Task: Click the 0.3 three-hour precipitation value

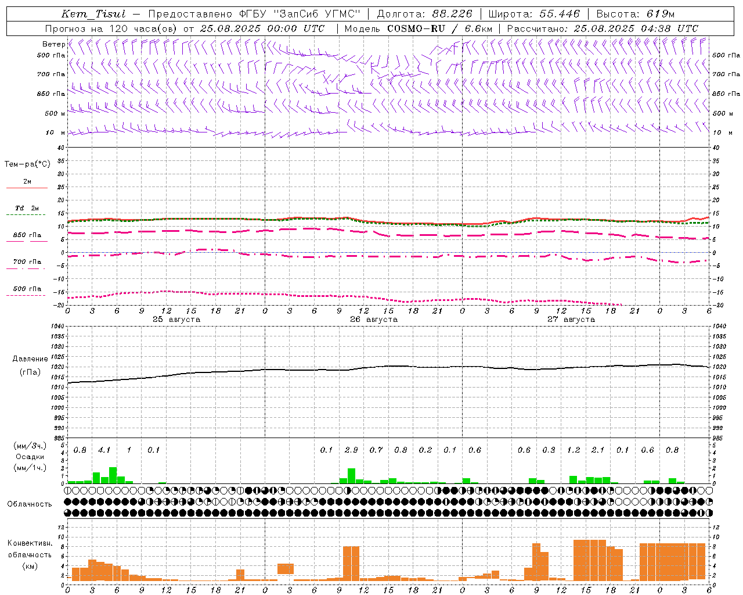Action: pos(549,450)
